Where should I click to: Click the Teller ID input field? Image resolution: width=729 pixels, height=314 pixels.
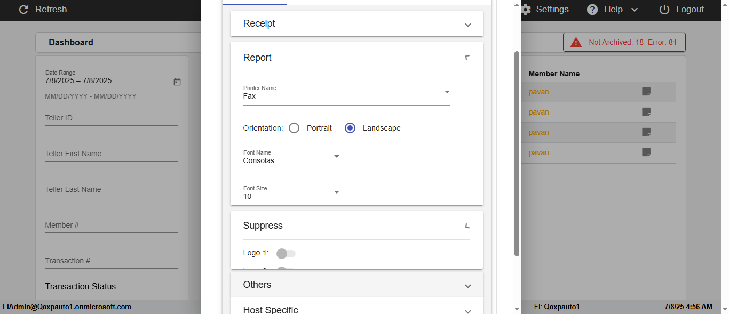pyautogui.click(x=111, y=118)
